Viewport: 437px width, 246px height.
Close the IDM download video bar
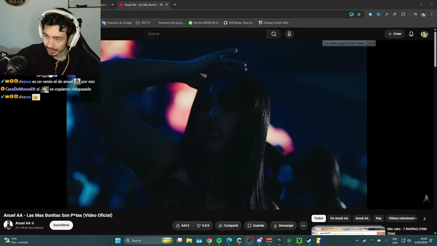click(x=373, y=43)
